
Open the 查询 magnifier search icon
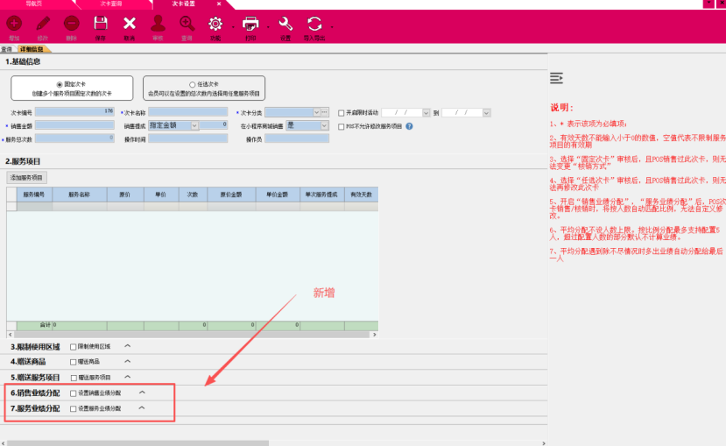187,23
